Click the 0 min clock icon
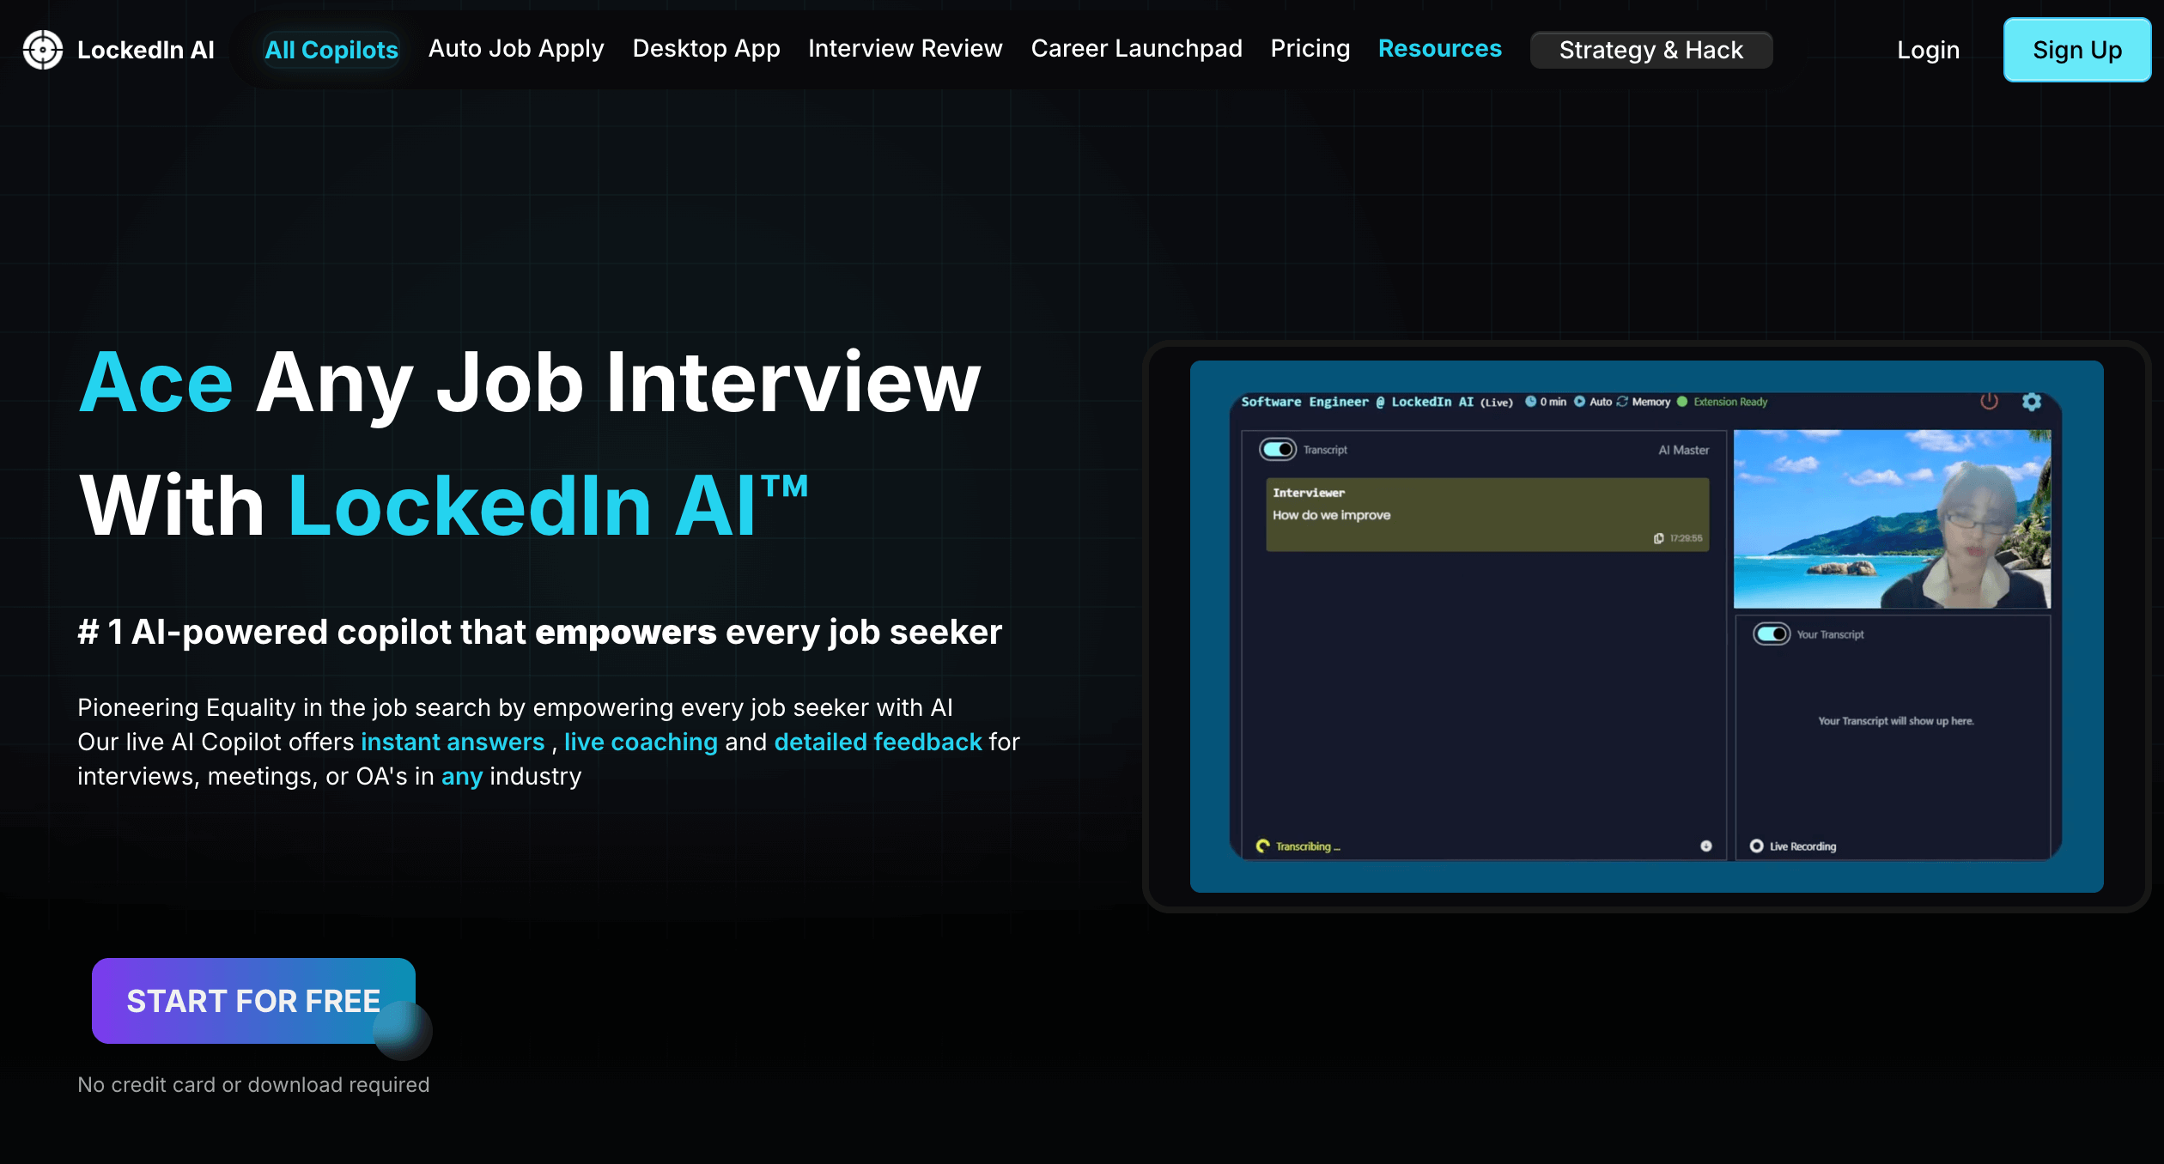 tap(1530, 402)
